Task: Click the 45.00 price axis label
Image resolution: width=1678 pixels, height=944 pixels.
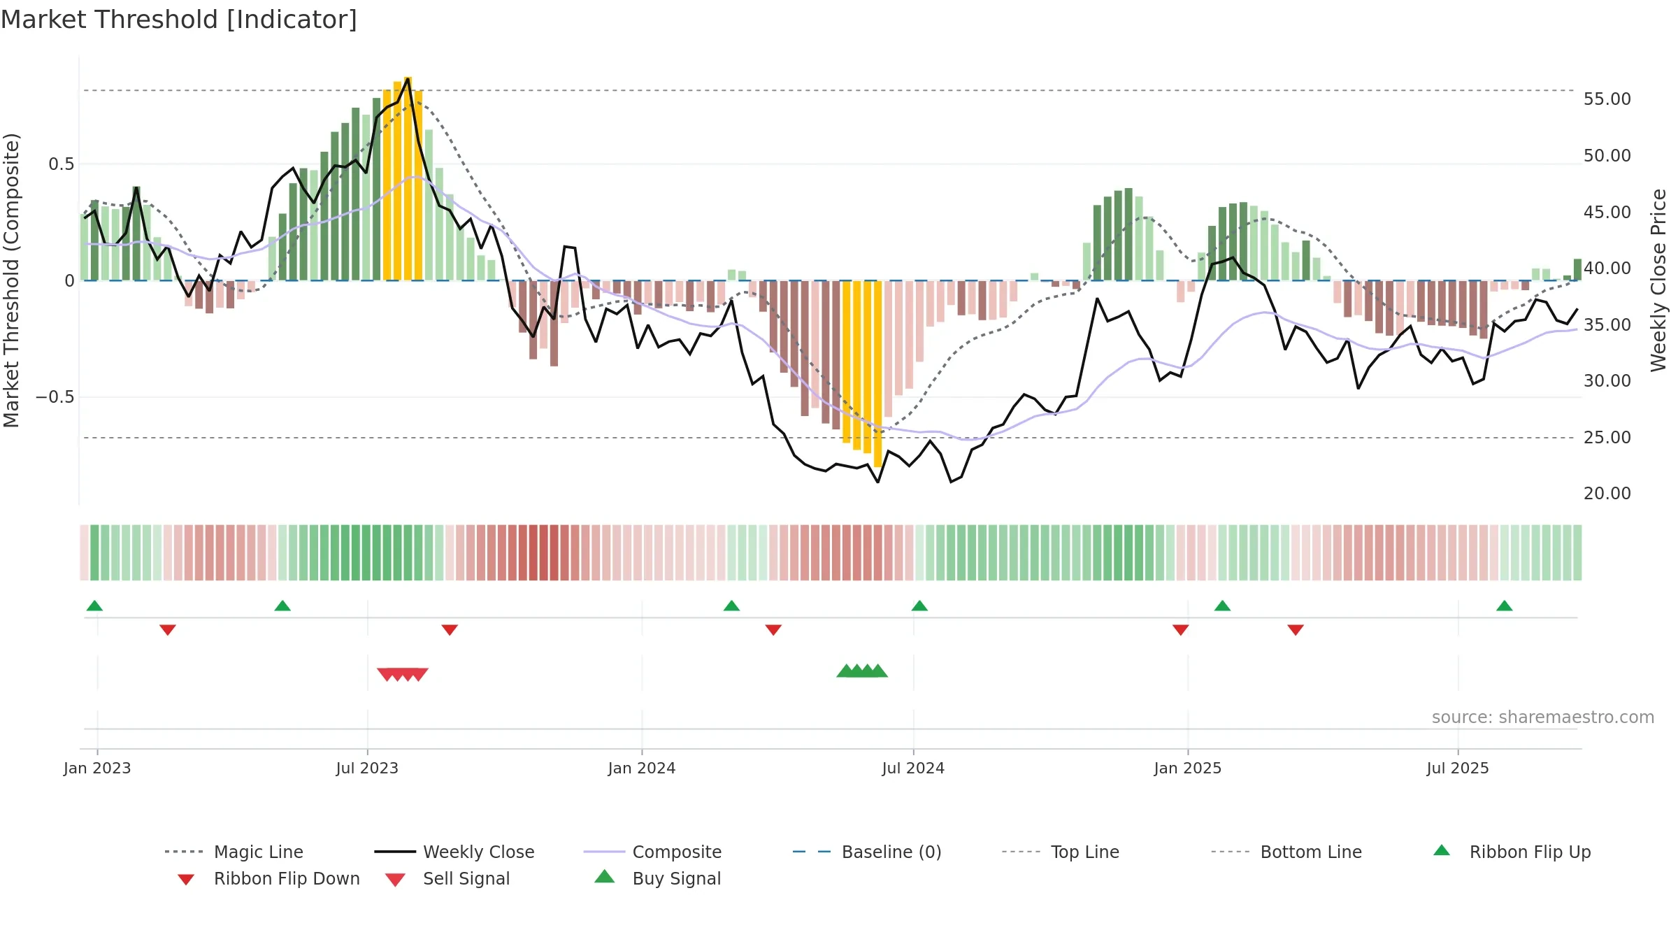Action: (1607, 212)
